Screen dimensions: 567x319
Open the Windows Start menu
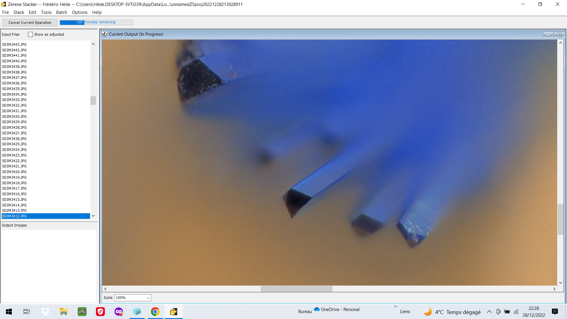(9, 312)
